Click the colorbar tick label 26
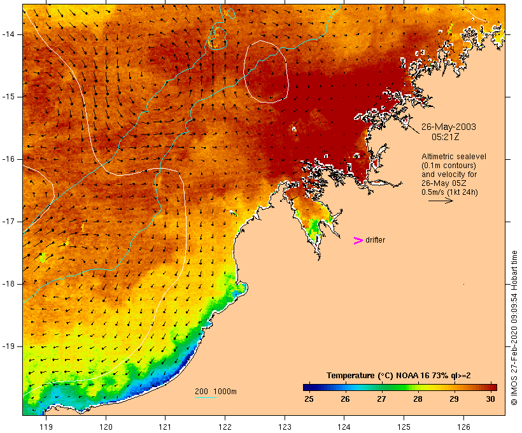This screenshot has width=522, height=433. coord(345,399)
